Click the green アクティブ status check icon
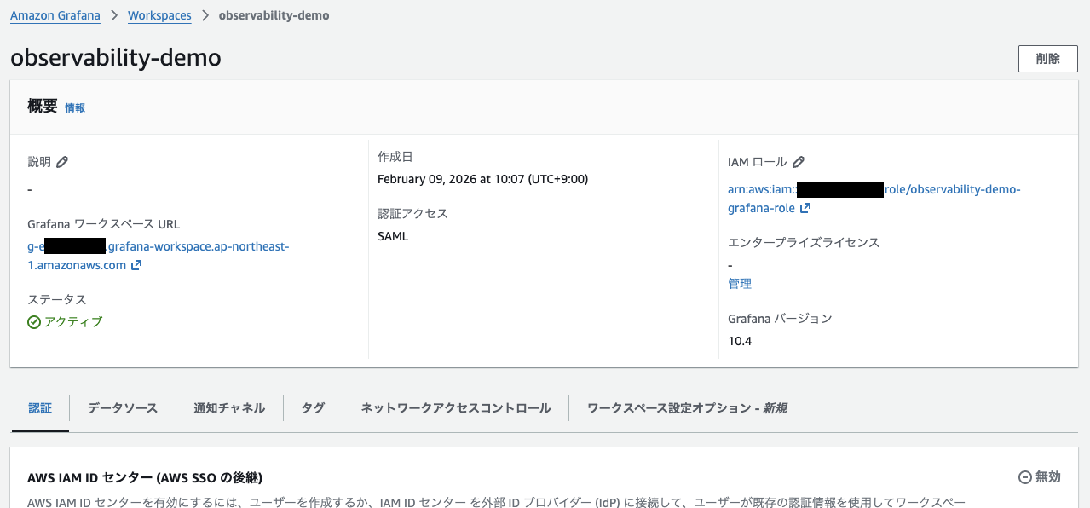Viewport: 1090px width, 508px height. click(x=34, y=322)
